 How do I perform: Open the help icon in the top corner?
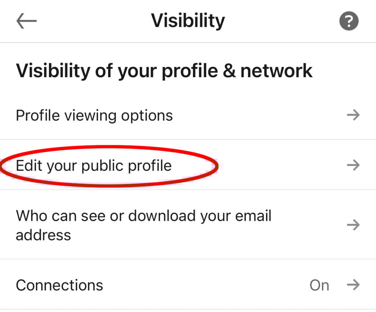click(348, 21)
